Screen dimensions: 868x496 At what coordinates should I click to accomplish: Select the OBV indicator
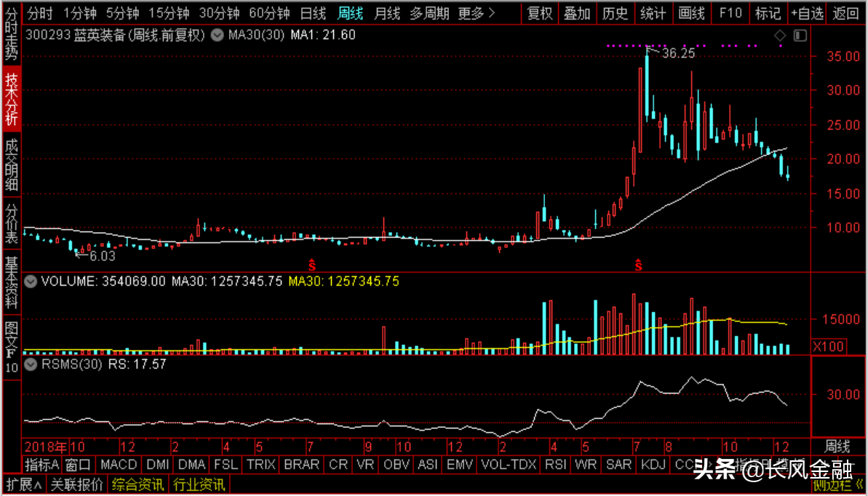397,464
